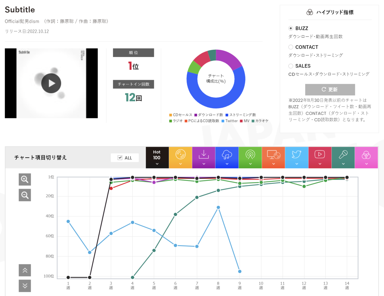This screenshot has width=384, height=296.
Task: Click the green radio data point at week 12
Action: click(x=304, y=186)
